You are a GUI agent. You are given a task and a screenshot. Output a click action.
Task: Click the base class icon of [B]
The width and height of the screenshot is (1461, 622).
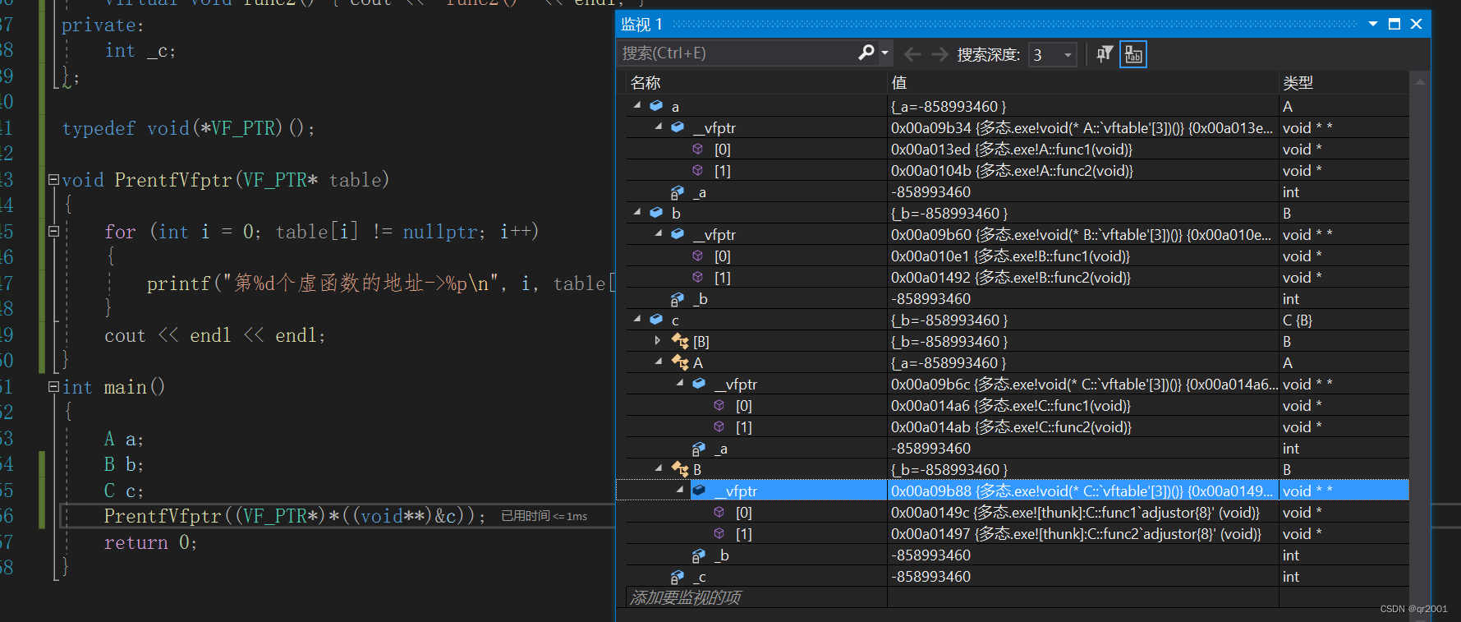pos(680,341)
